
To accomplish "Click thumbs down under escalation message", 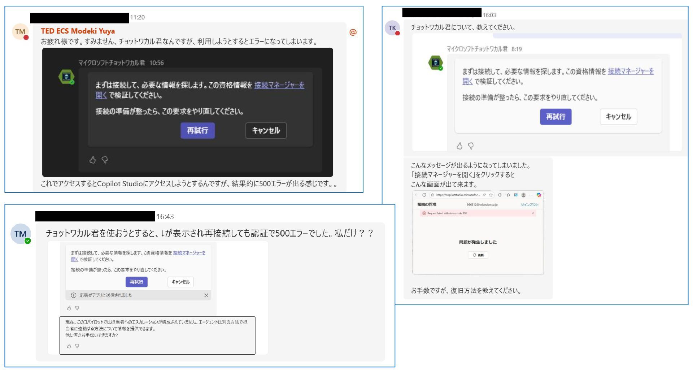I will [77, 346].
